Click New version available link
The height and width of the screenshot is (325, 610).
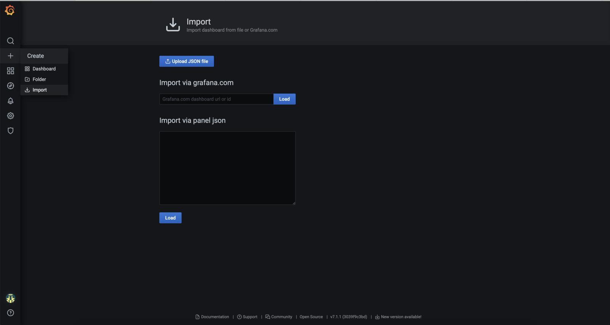click(x=398, y=317)
